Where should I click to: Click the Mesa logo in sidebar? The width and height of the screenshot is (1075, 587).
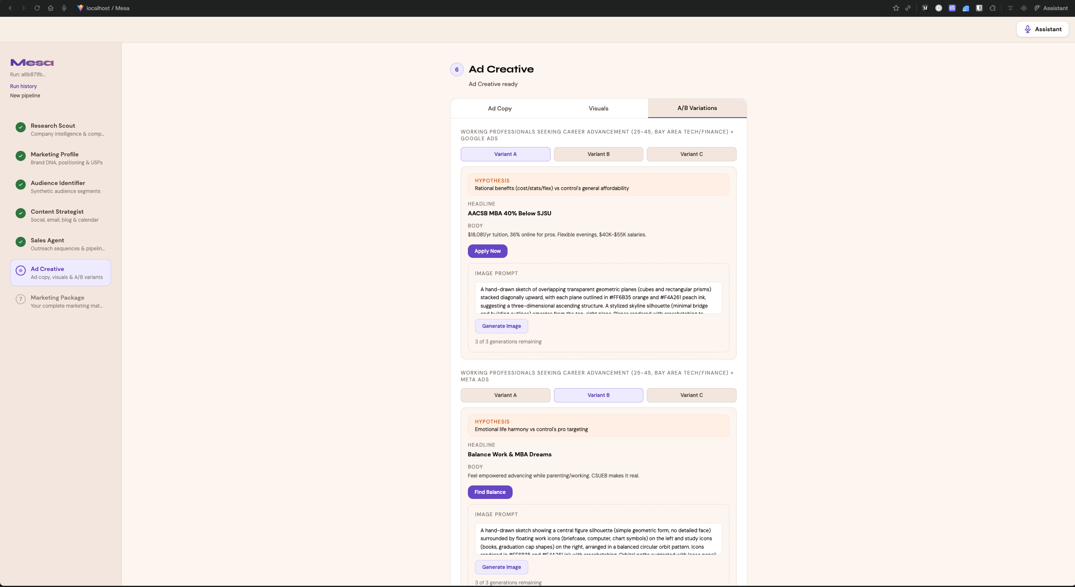tap(32, 63)
